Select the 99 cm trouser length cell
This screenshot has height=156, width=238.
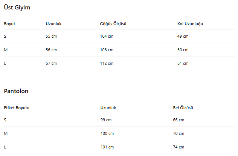tap(106, 120)
